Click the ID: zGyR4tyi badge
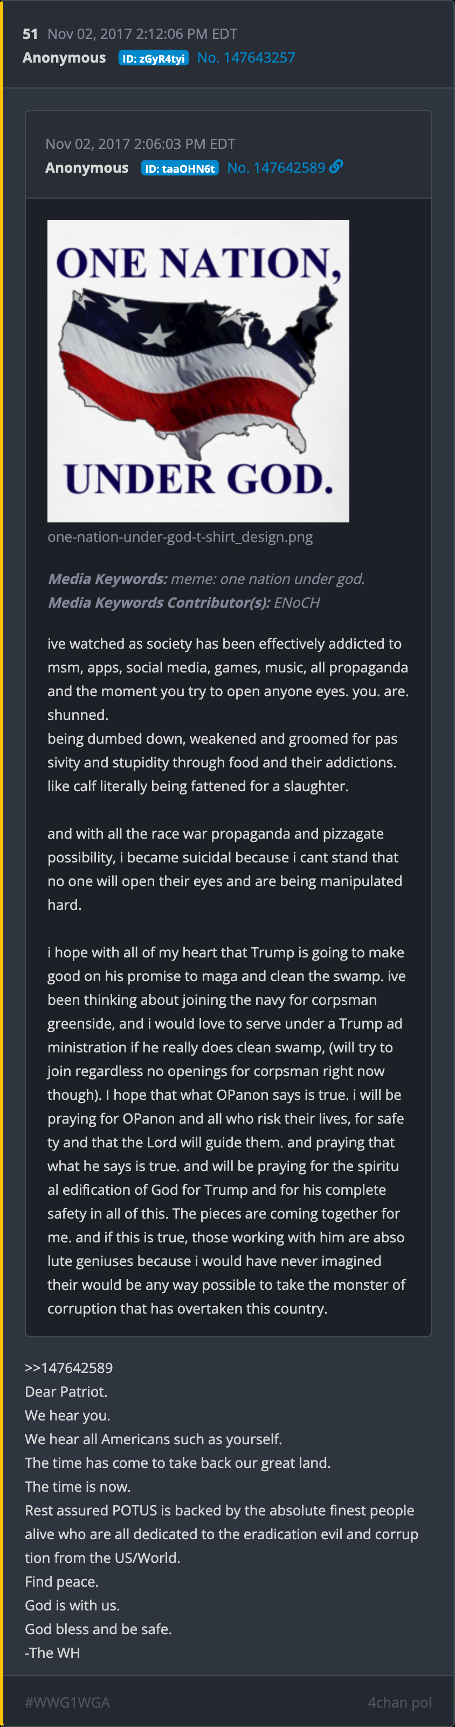455x1727 pixels. coord(154,58)
